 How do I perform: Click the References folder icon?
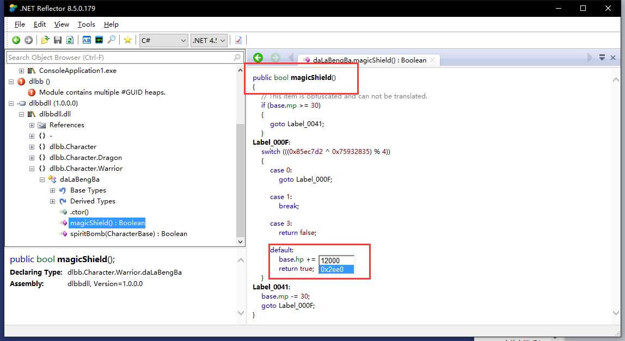click(x=42, y=125)
